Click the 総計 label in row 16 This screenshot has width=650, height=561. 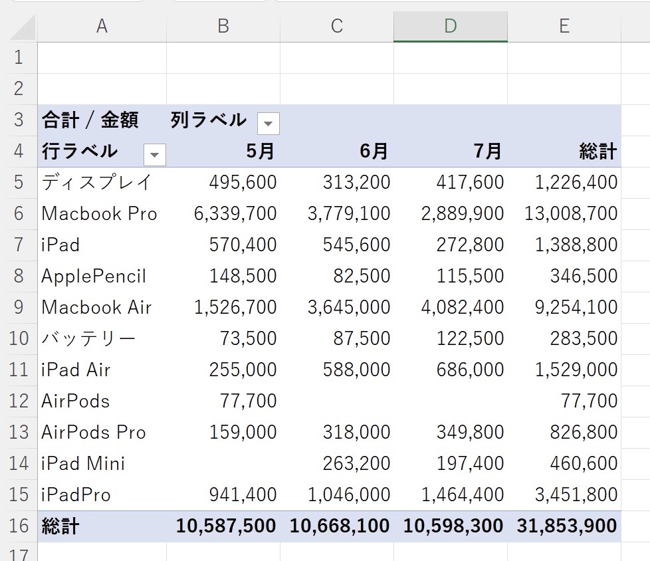point(102,526)
